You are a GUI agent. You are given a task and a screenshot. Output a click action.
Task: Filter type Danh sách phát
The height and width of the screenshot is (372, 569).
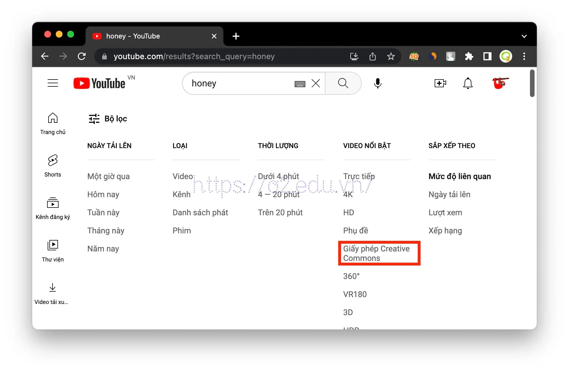coord(200,212)
